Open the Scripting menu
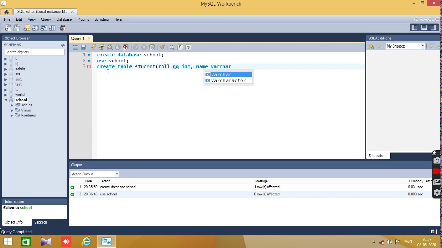The width and height of the screenshot is (442, 248). [x=102, y=20]
